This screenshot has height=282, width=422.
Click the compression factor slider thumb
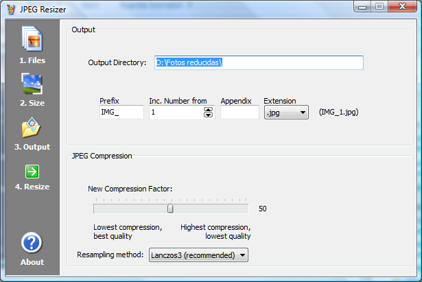170,209
